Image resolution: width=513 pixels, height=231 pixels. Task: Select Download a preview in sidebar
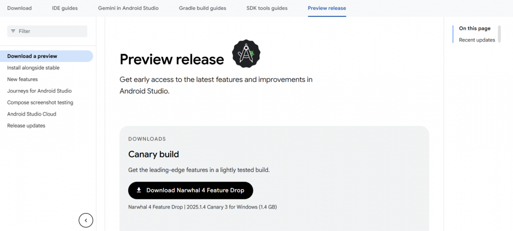[x=47, y=56]
